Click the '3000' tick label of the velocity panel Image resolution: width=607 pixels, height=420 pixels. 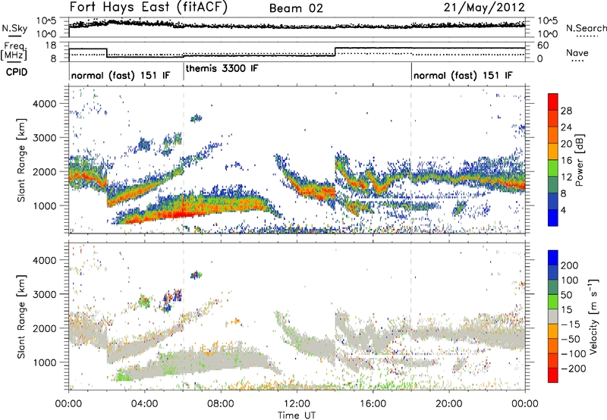44,294
